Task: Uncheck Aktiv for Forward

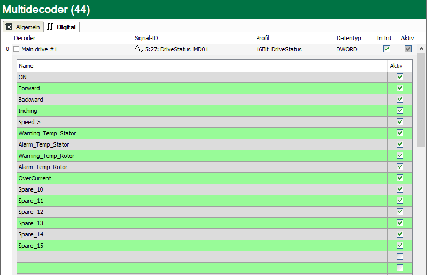Action: point(400,88)
